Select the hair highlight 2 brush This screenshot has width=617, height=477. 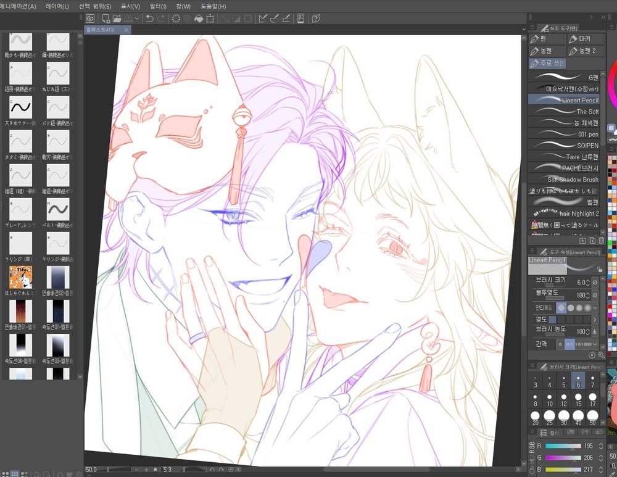click(564, 214)
